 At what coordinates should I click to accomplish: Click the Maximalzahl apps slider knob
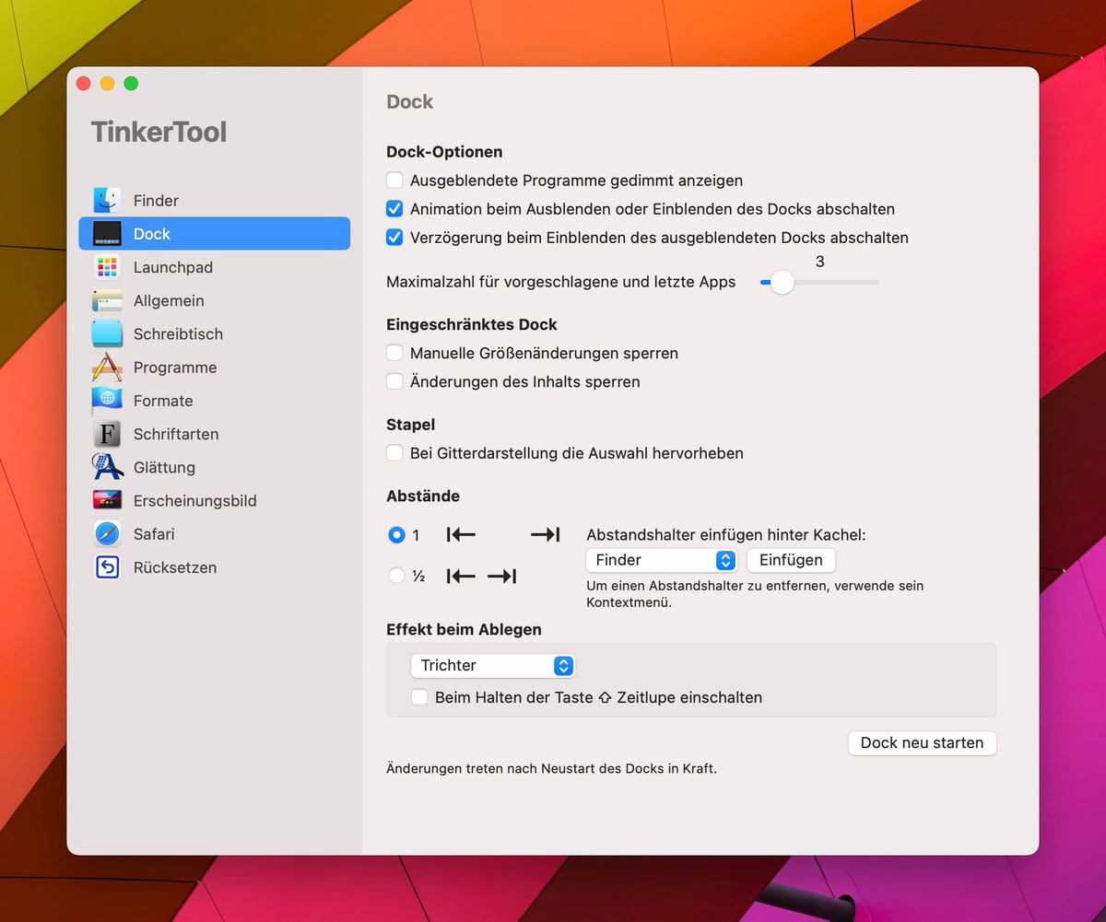[x=782, y=282]
